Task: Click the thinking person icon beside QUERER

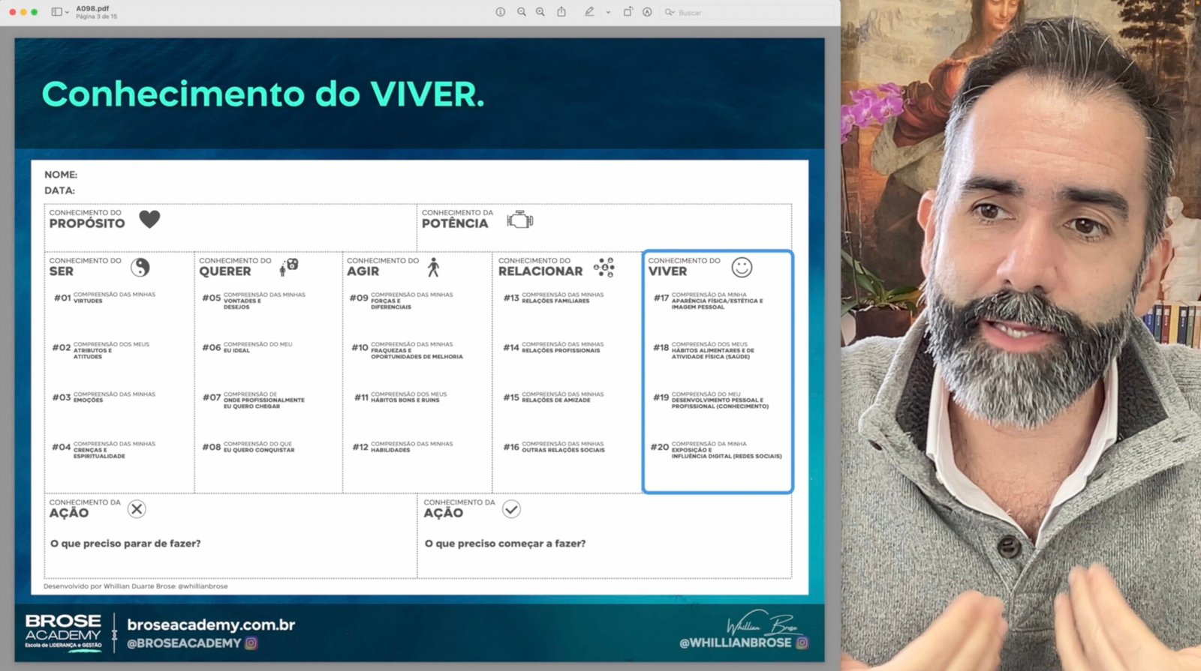Action: [x=289, y=267]
